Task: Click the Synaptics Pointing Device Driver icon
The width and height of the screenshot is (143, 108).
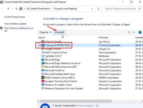Action: click(x=43, y=81)
